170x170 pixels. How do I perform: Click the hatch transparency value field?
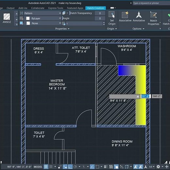click(x=100, y=13)
